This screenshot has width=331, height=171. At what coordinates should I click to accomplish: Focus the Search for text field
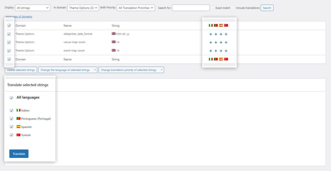pos(191,8)
